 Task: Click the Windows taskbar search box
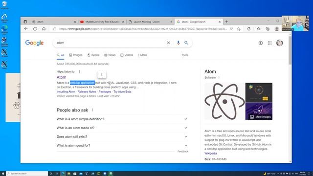[27, 174]
